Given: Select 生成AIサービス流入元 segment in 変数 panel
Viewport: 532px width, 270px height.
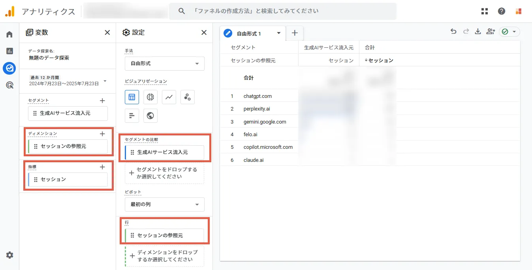Looking at the screenshot, I should pyautogui.click(x=68, y=113).
